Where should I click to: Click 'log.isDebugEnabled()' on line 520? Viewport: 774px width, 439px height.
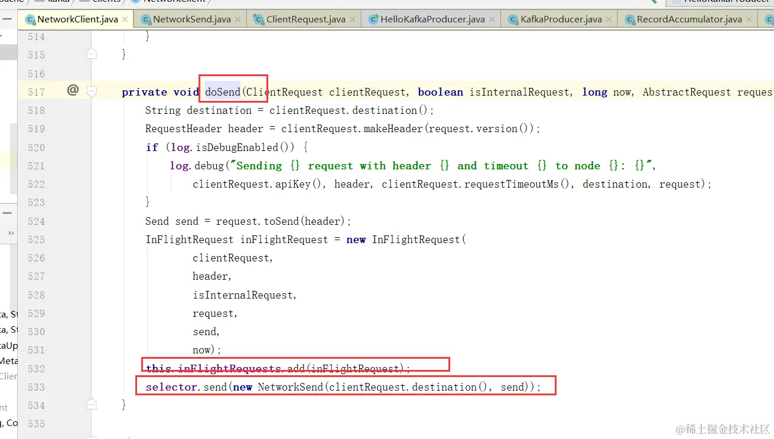coord(232,148)
